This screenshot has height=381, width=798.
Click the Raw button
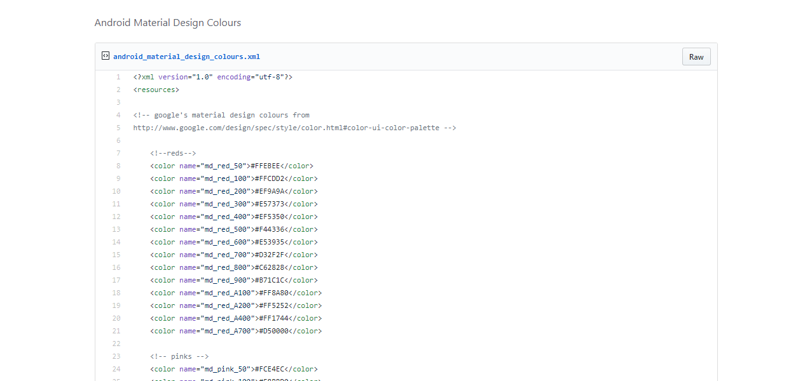tap(696, 57)
